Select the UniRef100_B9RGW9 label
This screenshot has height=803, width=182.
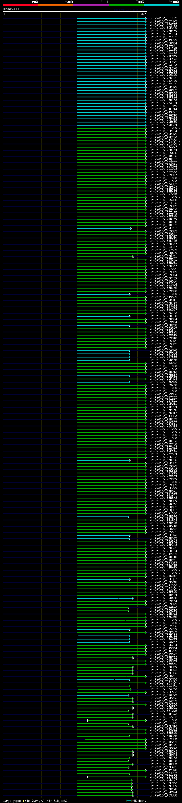tap(163, 87)
